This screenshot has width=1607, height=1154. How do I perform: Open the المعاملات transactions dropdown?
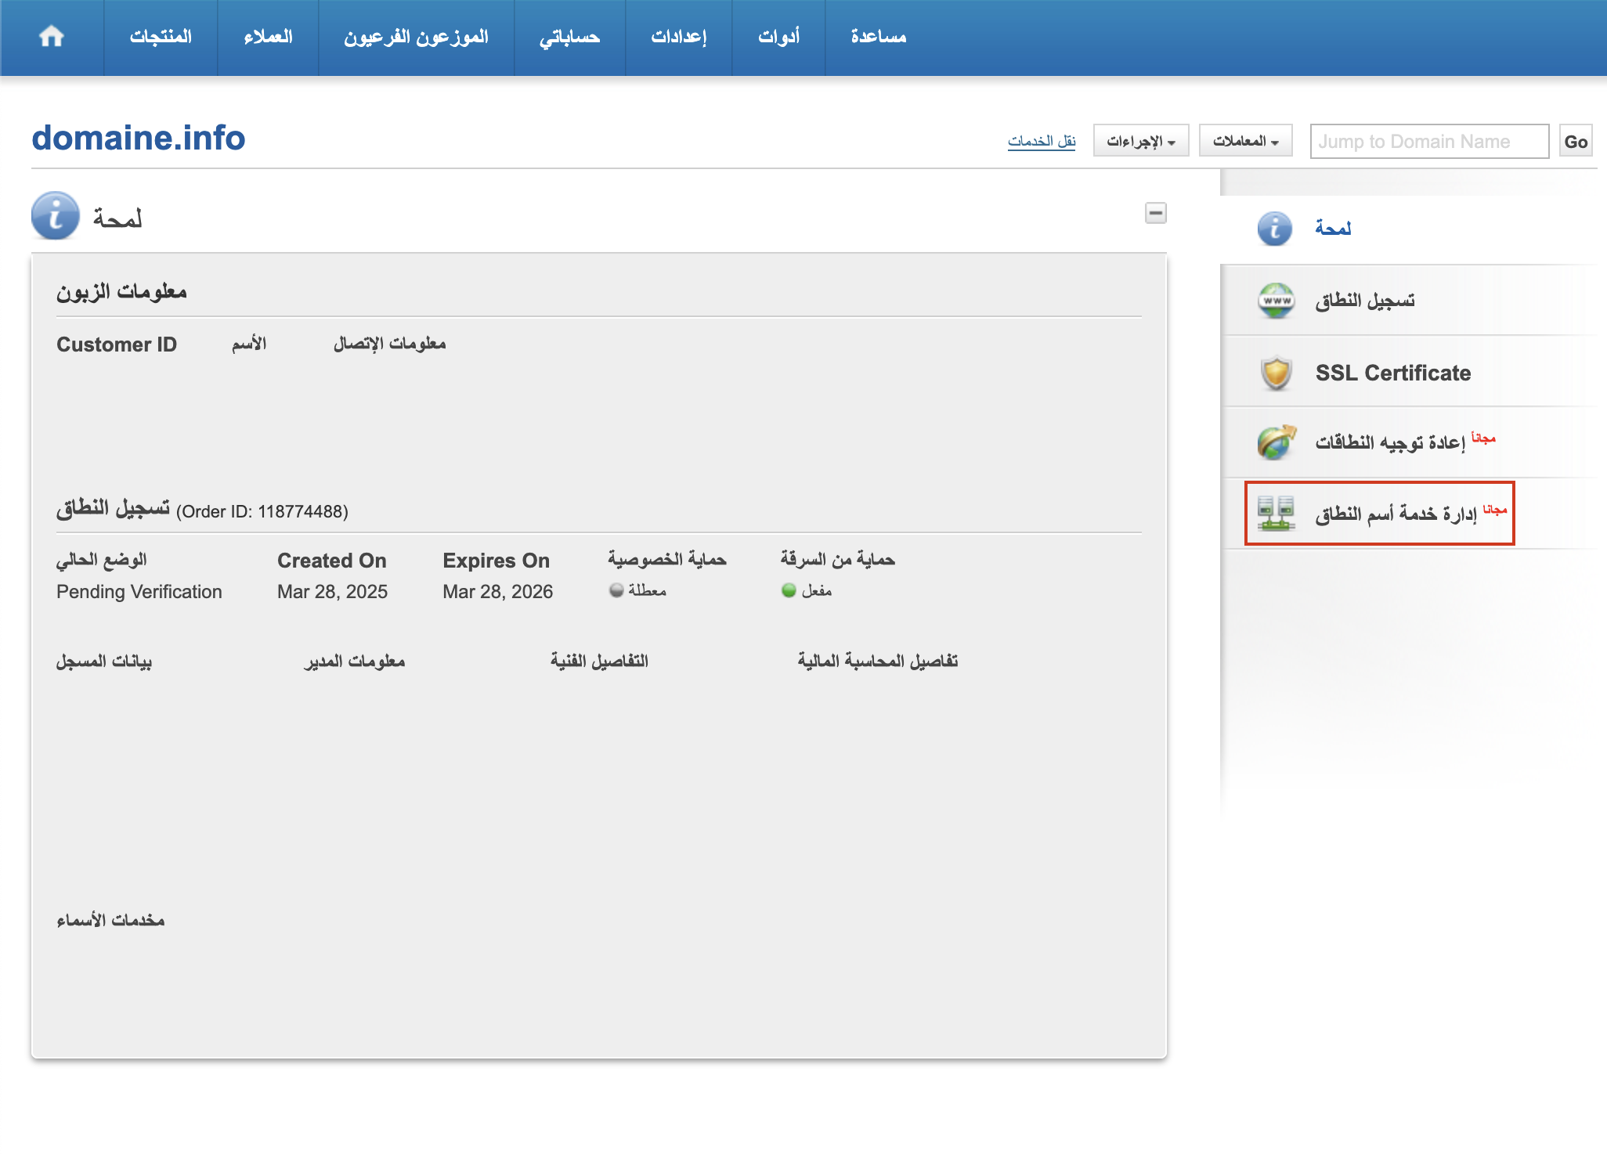coord(1245,141)
